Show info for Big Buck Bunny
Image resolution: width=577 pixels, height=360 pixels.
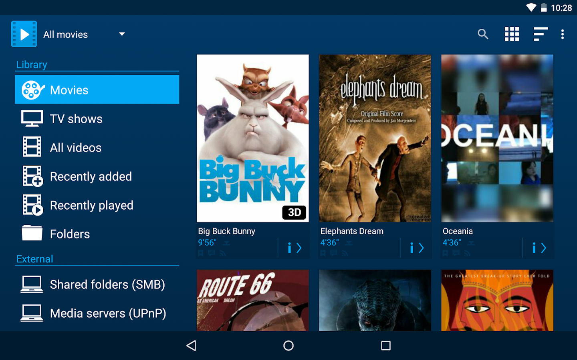click(290, 248)
